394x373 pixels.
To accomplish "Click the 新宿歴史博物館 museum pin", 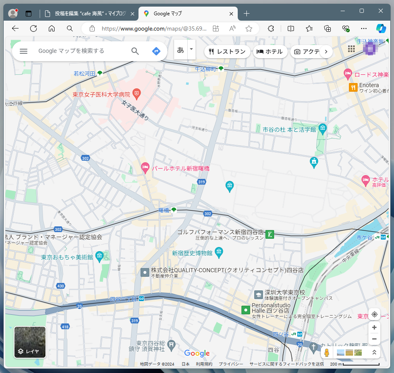I will (x=219, y=253).
